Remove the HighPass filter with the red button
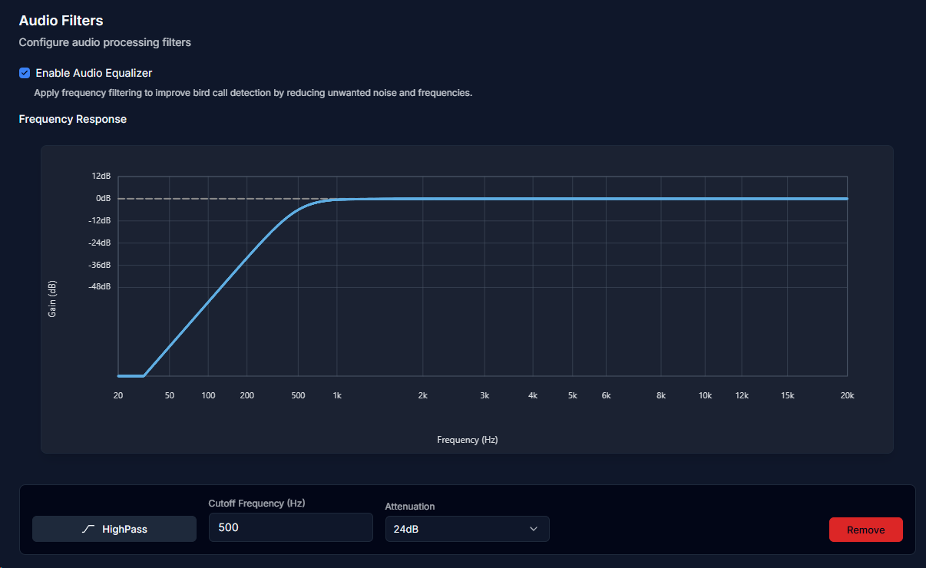926x568 pixels. tap(865, 530)
